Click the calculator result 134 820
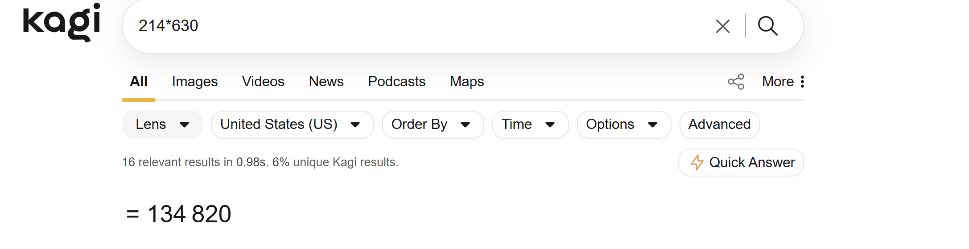This screenshot has width=969, height=249. (x=189, y=214)
